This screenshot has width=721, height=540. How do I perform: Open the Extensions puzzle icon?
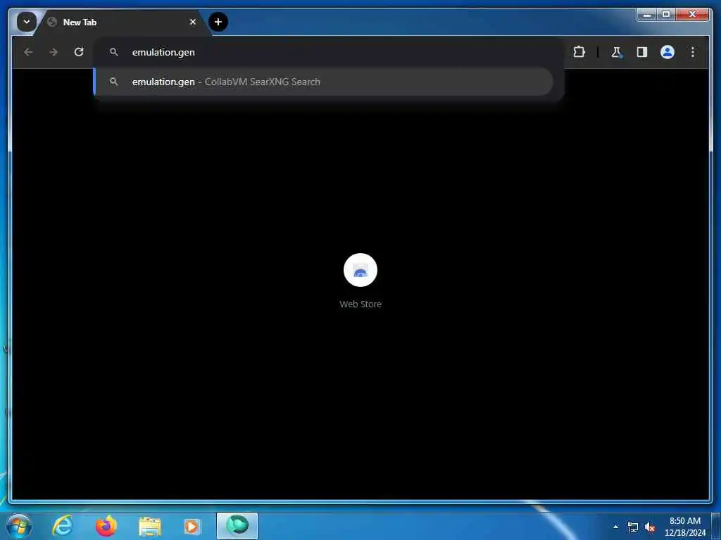[579, 52]
